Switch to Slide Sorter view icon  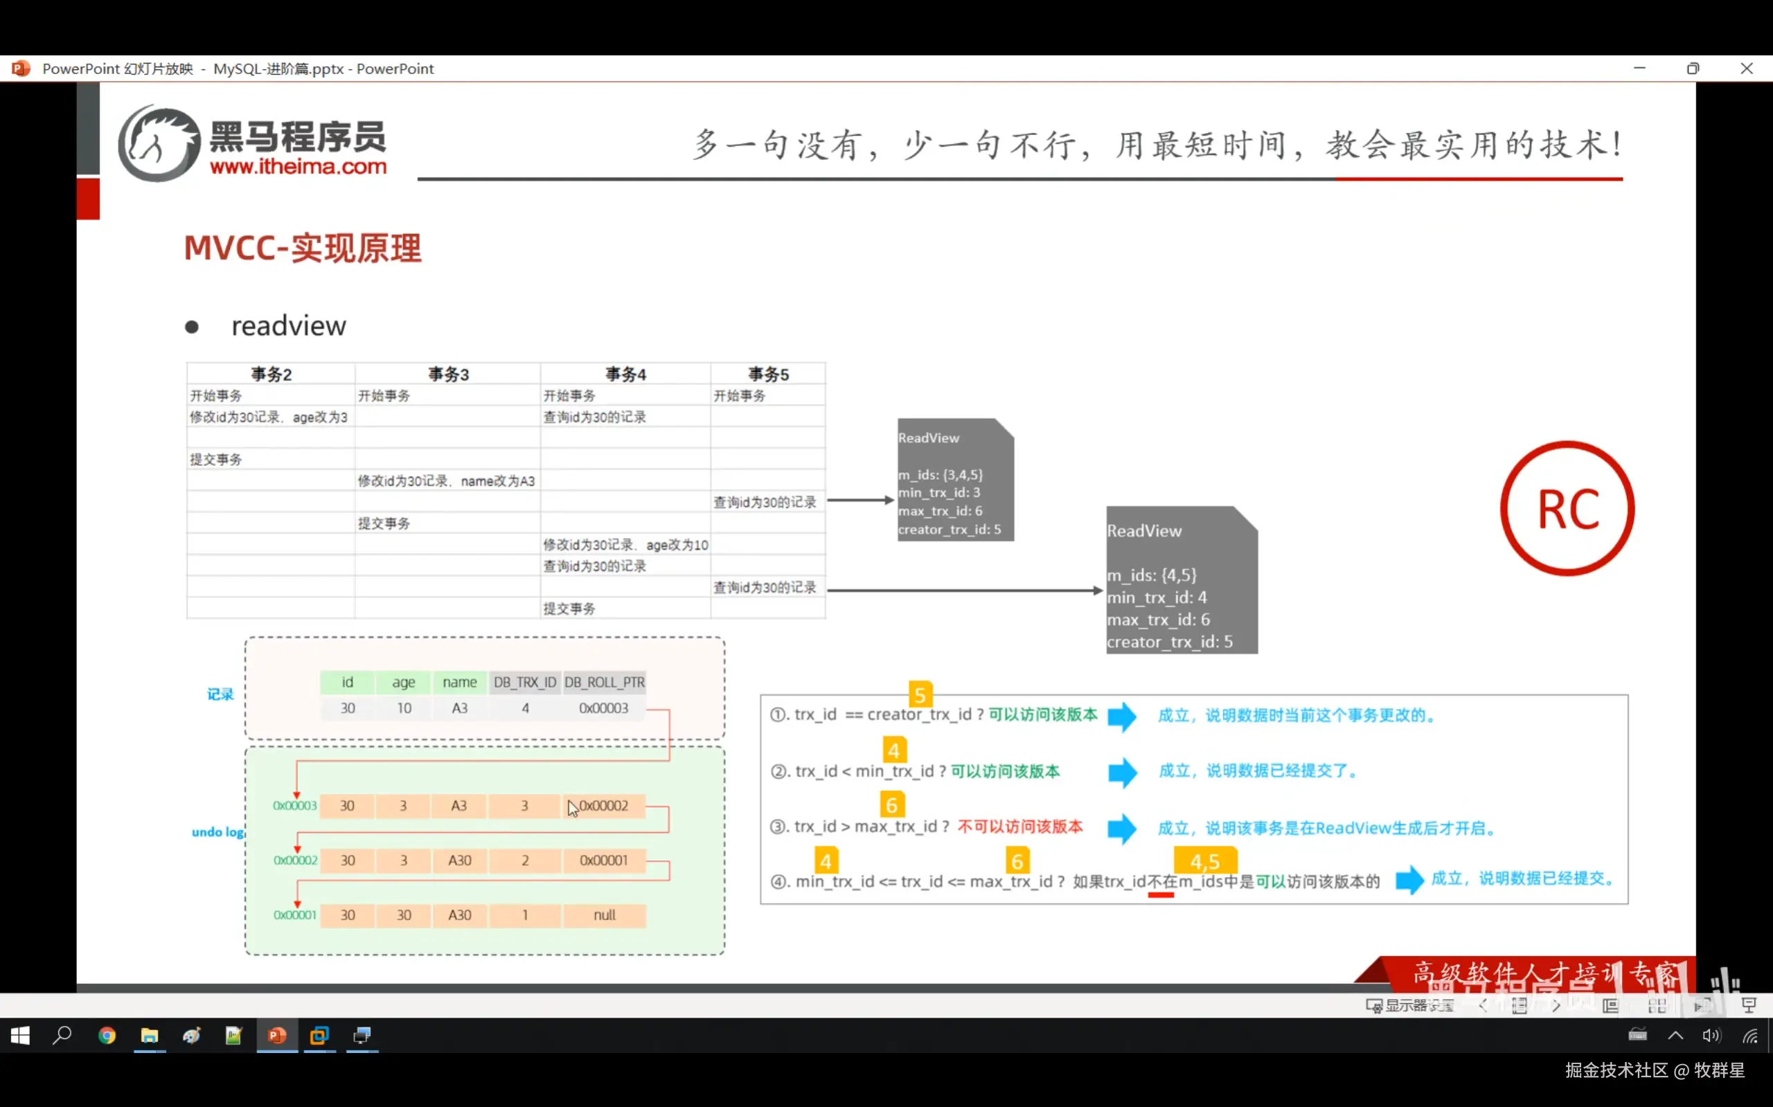tap(1657, 1005)
